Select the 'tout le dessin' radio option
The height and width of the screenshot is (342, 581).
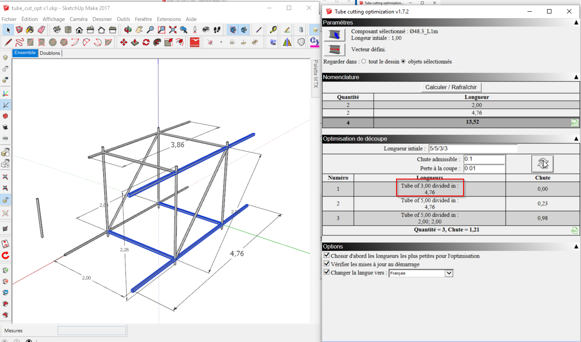pos(364,62)
